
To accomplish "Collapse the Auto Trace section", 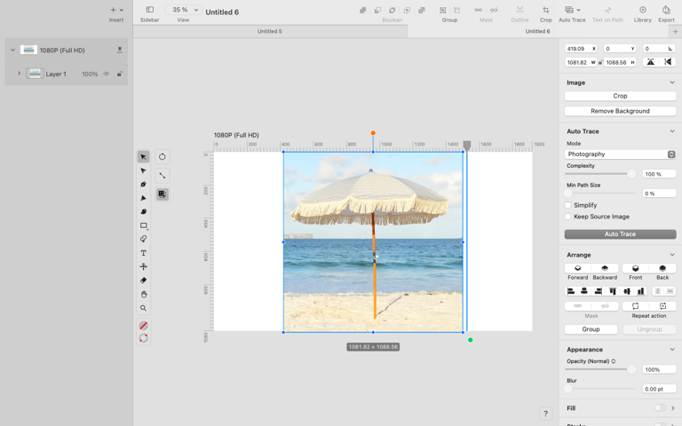I will [x=672, y=131].
